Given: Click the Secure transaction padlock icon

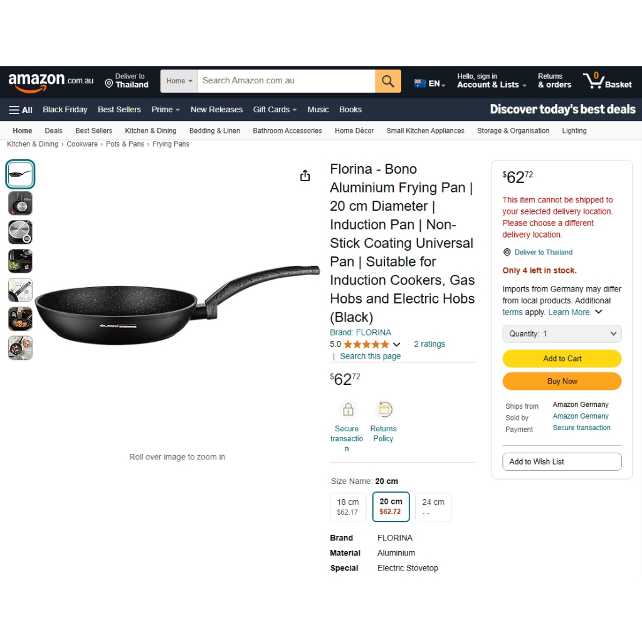Looking at the screenshot, I should coord(348,409).
